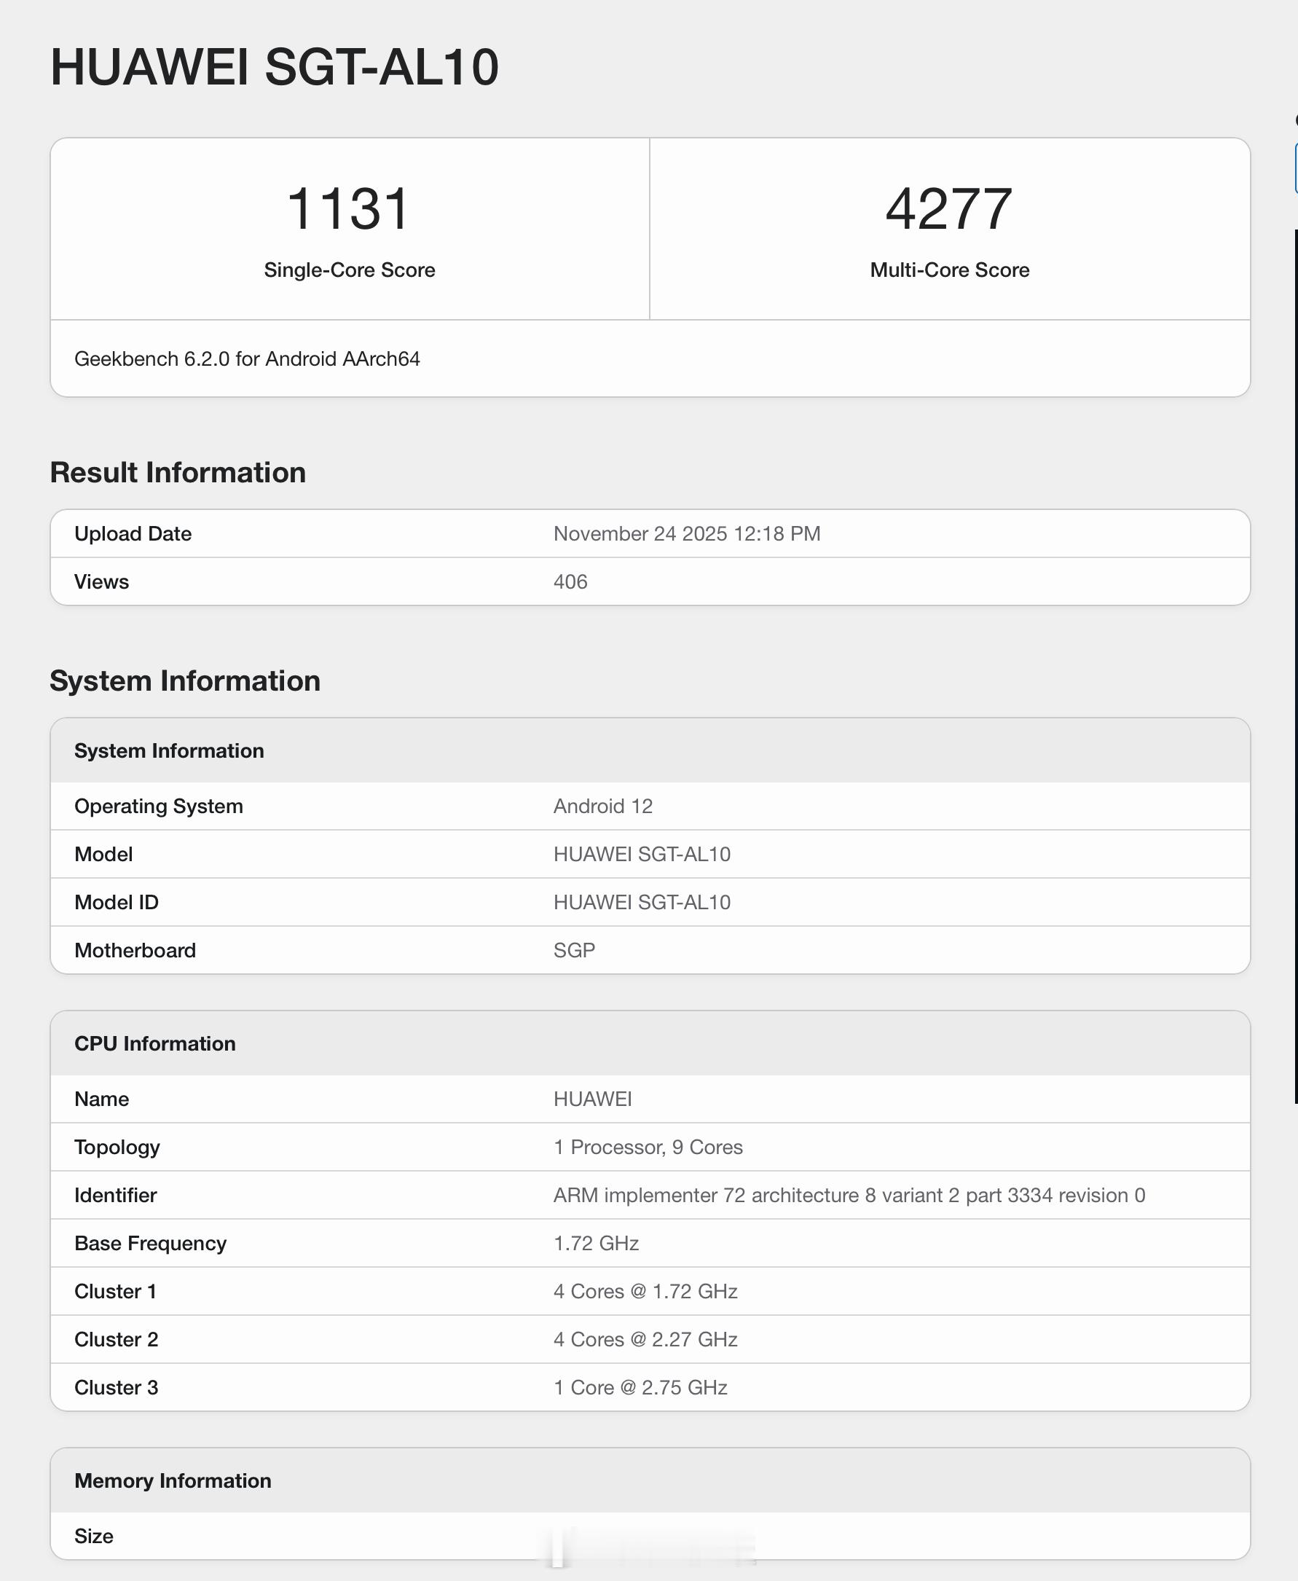Select the 4277 multi-core score number
Screen dimensions: 1298x1581
point(949,208)
